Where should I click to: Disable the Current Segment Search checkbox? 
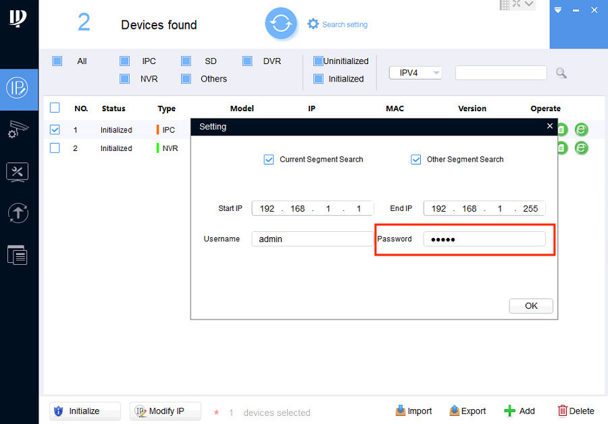[x=269, y=159]
